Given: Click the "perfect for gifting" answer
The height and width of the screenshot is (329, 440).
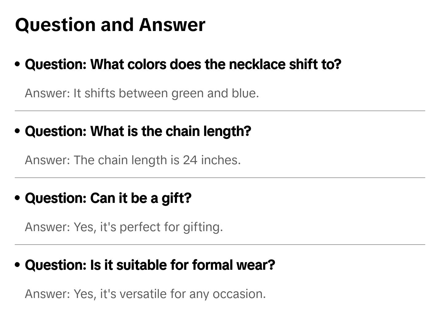Looking at the screenshot, I should [x=124, y=227].
